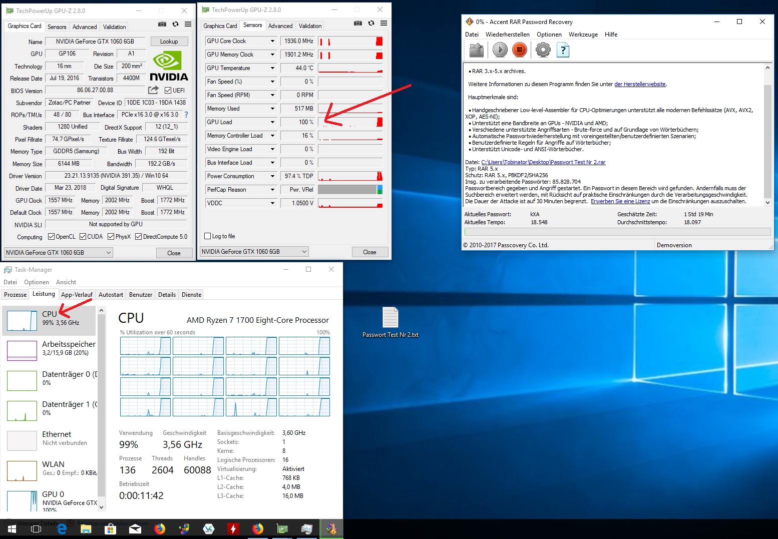This screenshot has height=539, width=778.
Task: Click red lightning bolt taskbar icon
Action: [x=233, y=528]
